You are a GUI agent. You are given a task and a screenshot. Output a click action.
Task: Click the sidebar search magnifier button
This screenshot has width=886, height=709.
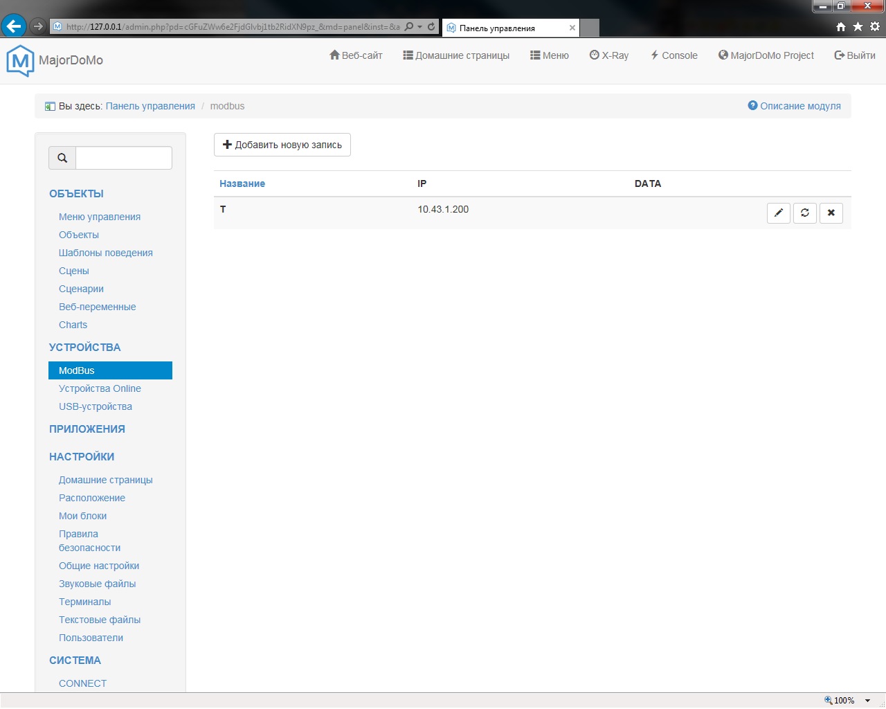click(62, 158)
